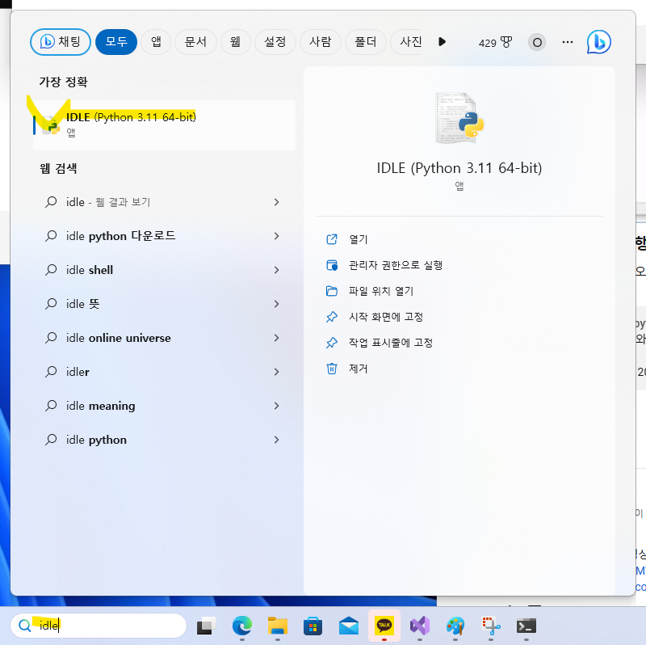The width and height of the screenshot is (646, 645).
Task: Open File Explorer from the taskbar
Action: tap(277, 626)
